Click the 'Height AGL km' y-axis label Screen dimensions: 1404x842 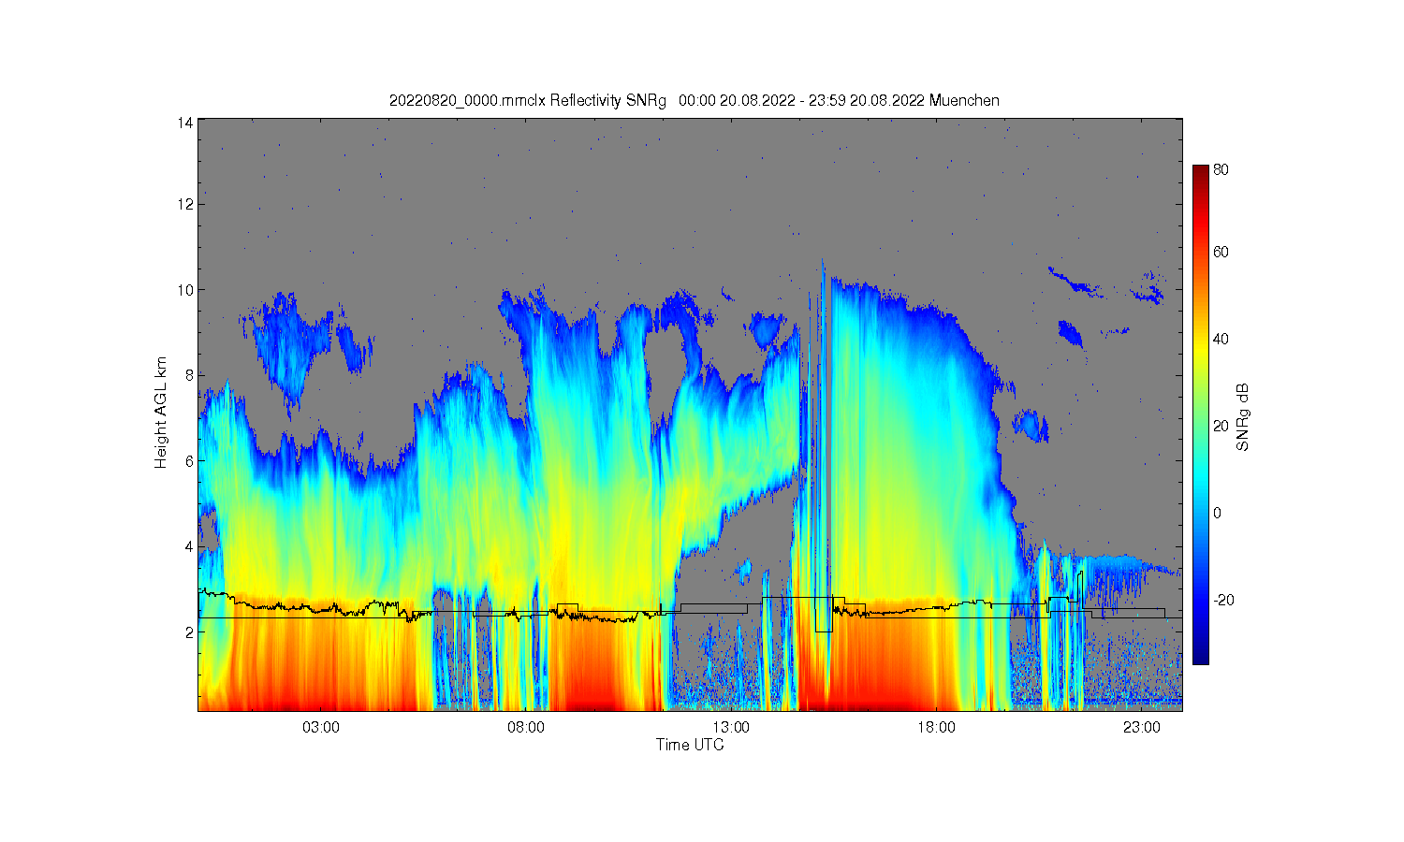[x=161, y=414]
